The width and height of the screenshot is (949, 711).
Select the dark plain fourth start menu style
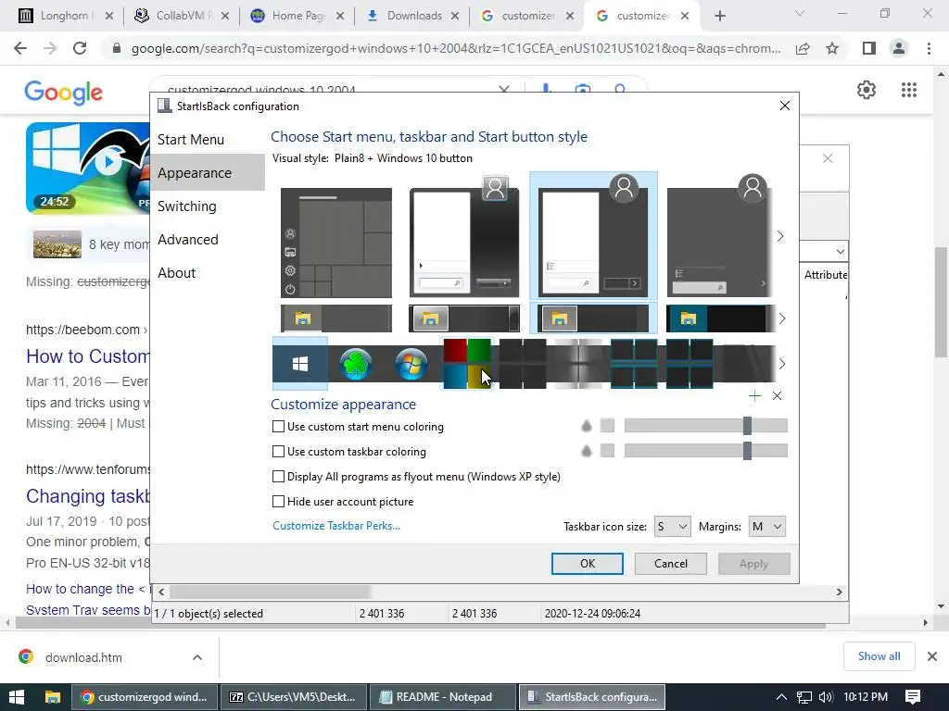pyautogui.click(x=719, y=236)
